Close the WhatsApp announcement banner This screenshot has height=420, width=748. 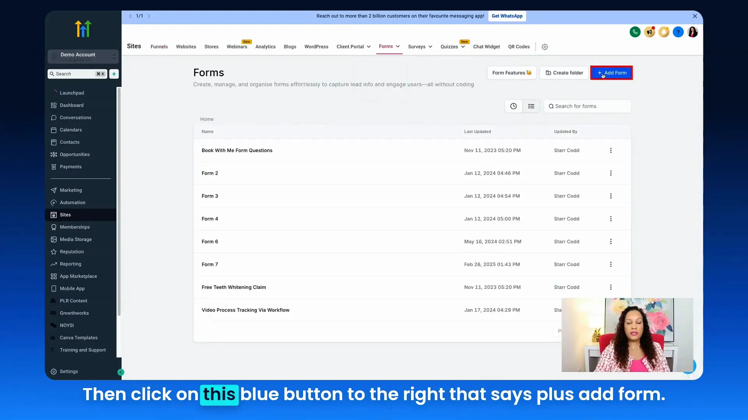695,16
